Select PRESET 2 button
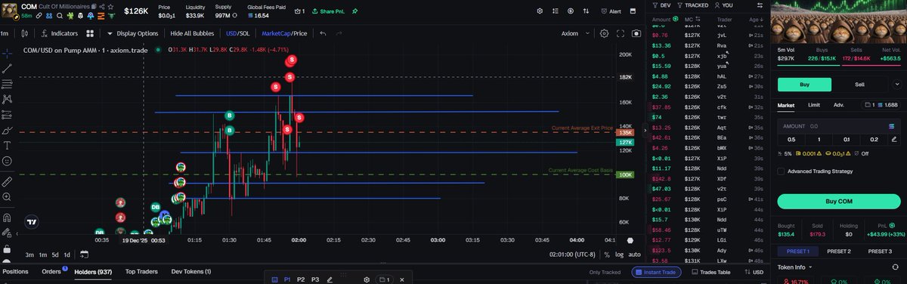The image size is (907, 284). [838, 252]
